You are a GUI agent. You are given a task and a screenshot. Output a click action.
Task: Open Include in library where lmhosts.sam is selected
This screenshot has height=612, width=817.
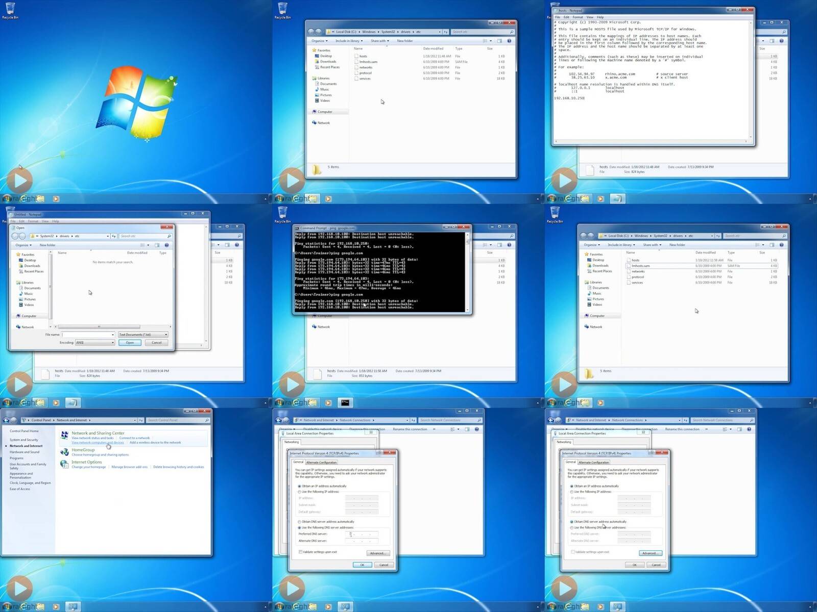[x=621, y=245]
